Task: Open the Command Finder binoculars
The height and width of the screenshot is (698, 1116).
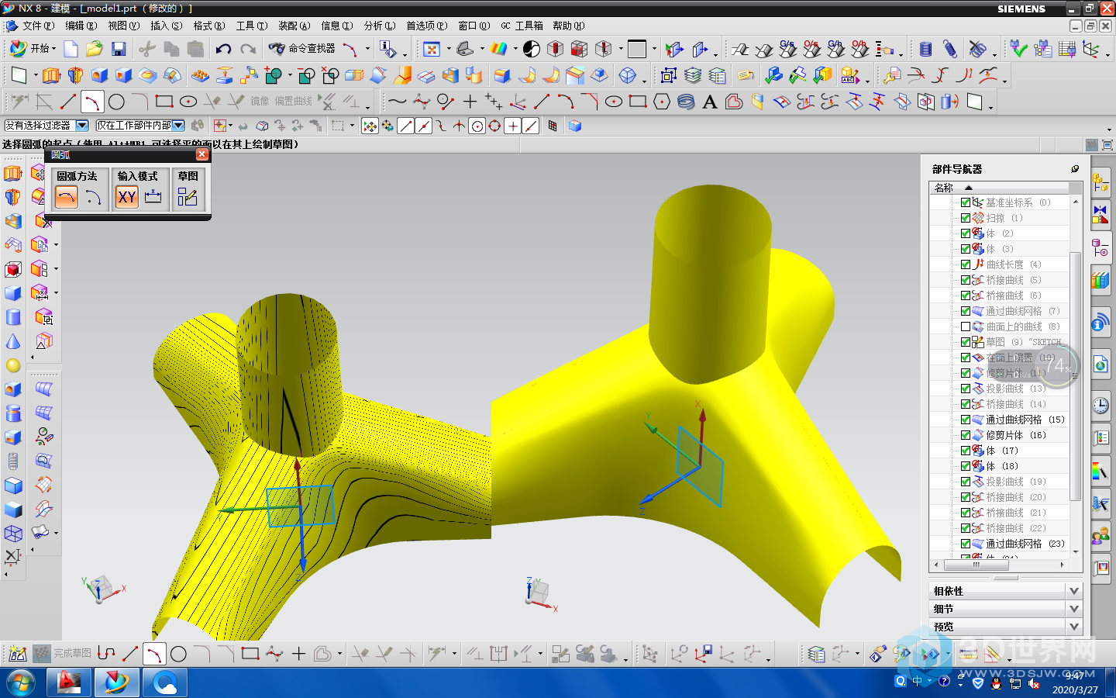Action: (302, 49)
